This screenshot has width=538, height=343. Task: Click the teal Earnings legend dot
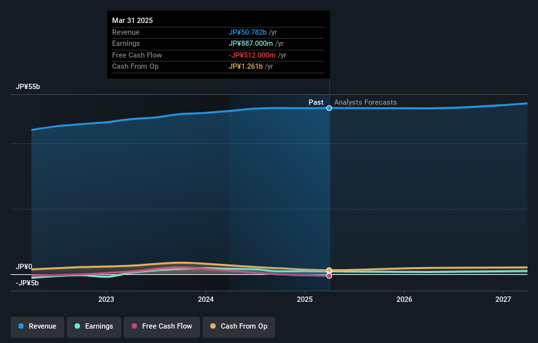(77, 326)
